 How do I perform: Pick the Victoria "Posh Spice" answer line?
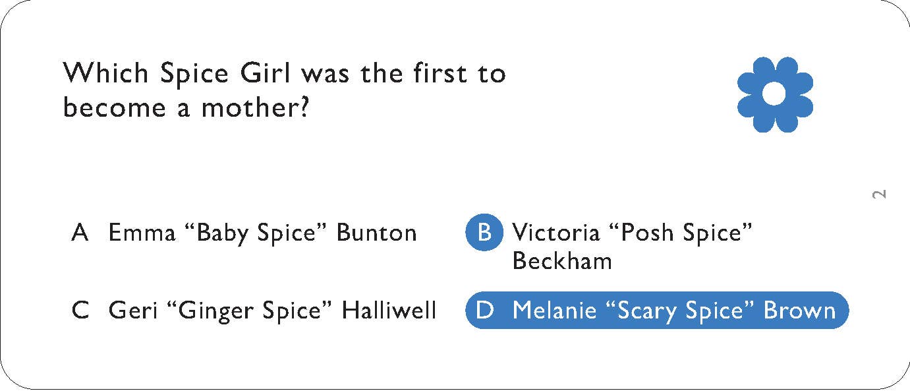point(632,233)
